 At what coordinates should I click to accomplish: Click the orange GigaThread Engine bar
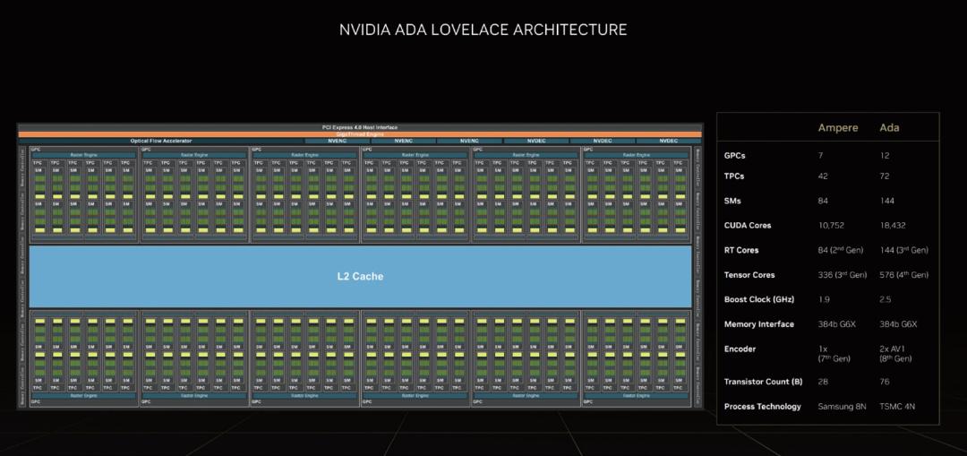[x=360, y=133]
